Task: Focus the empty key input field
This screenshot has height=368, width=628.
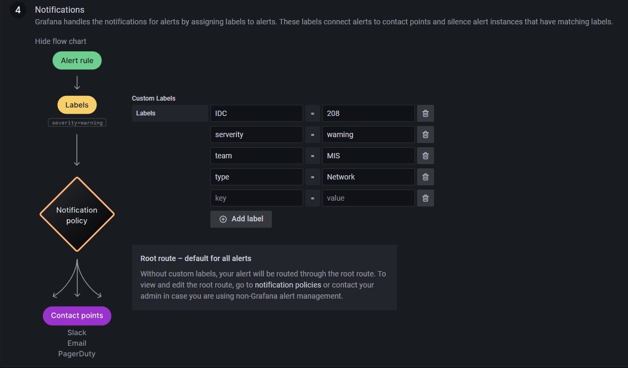Action: pos(256,198)
